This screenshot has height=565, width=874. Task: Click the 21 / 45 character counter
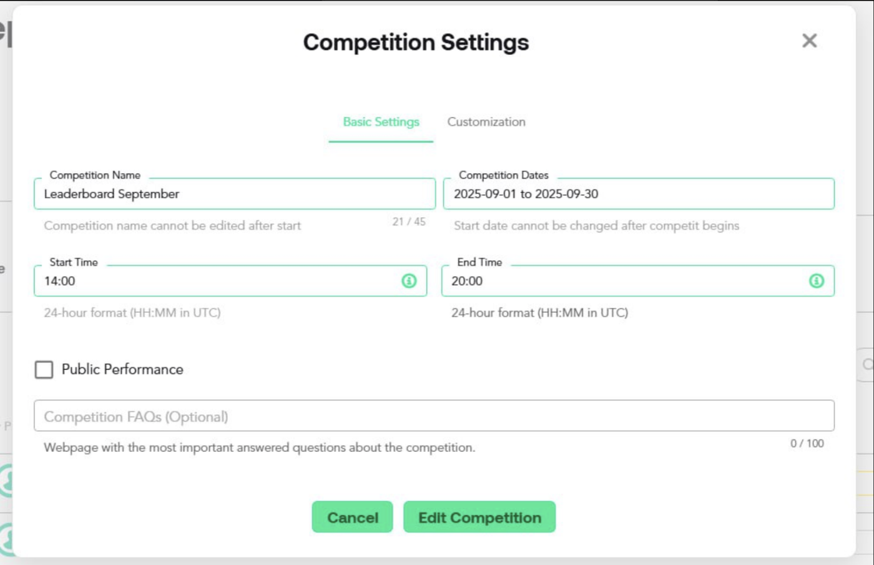tap(409, 222)
